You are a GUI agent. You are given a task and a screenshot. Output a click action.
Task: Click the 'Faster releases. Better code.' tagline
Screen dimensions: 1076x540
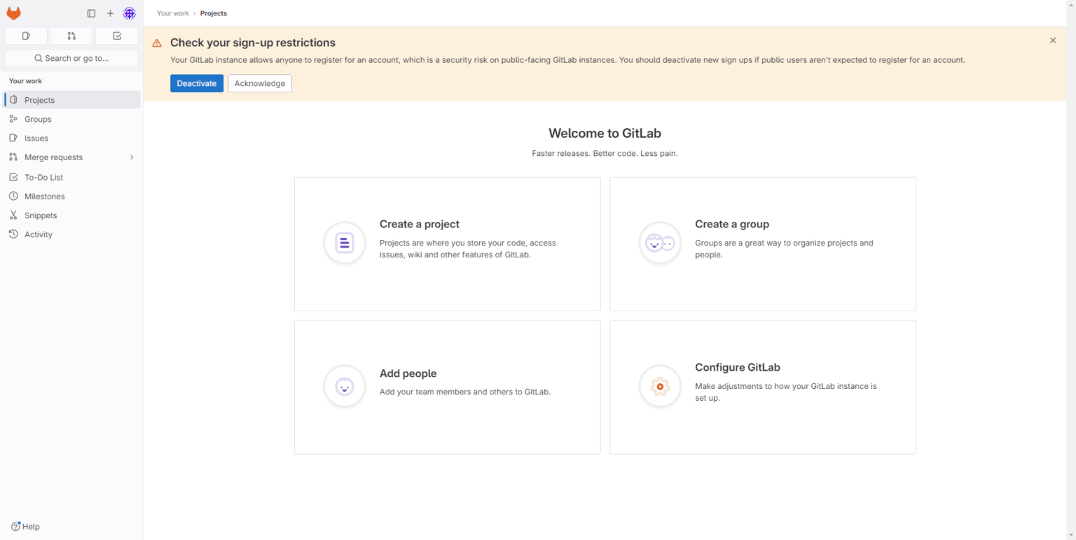point(605,153)
